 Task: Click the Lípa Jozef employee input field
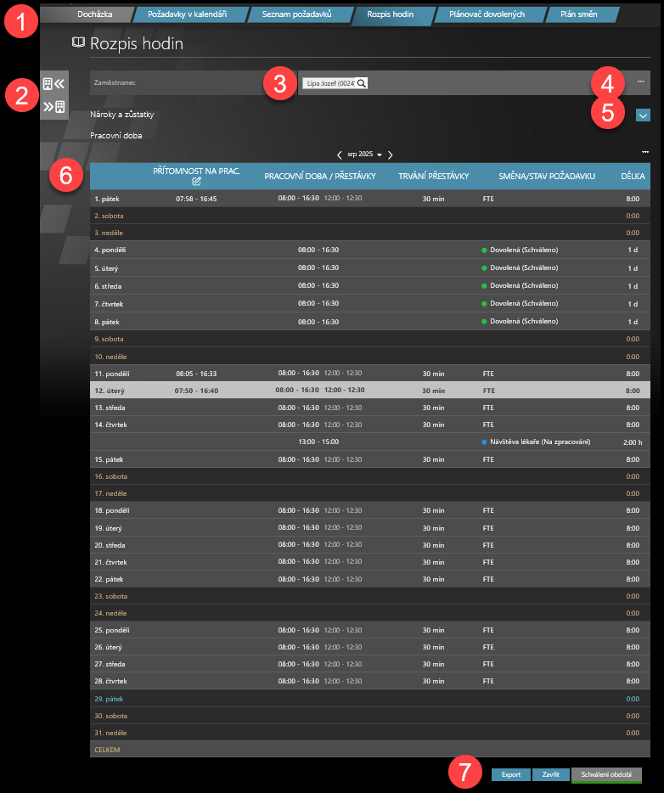point(329,83)
